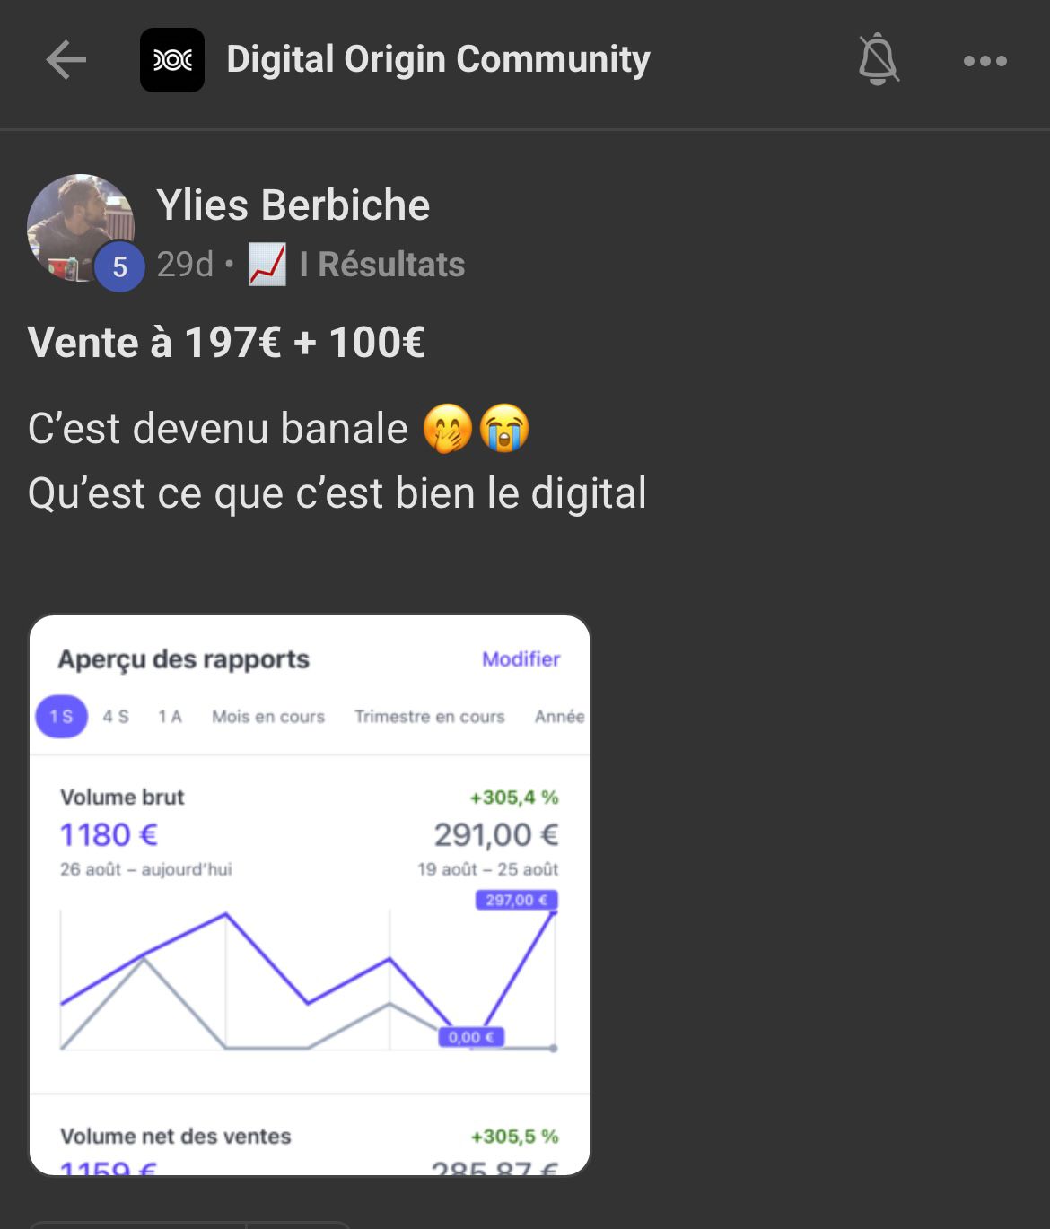Tap the chart emoji category icon

267,265
